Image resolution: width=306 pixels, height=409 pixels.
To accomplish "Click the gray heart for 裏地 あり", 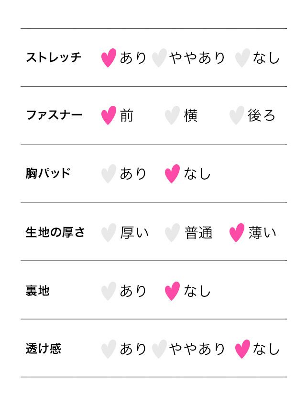I will (x=109, y=291).
